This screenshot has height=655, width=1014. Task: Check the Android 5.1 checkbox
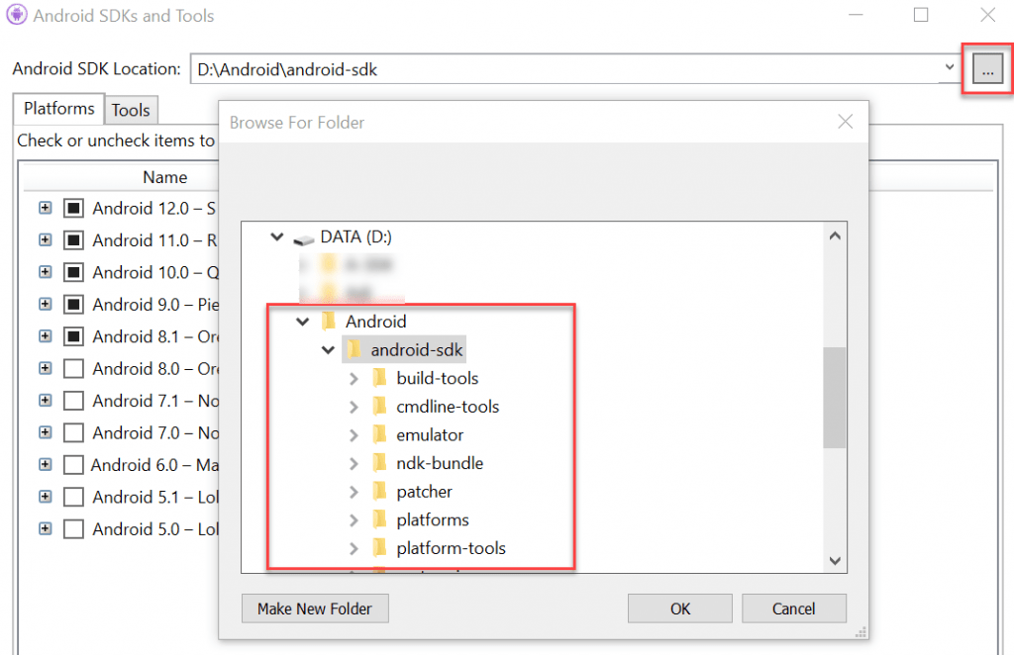tap(73, 497)
